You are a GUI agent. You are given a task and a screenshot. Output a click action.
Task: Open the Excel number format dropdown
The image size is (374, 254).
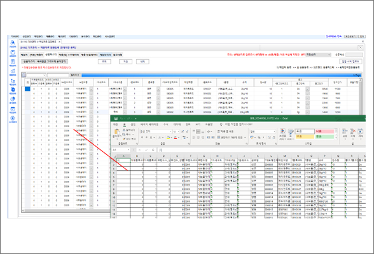click(274, 131)
